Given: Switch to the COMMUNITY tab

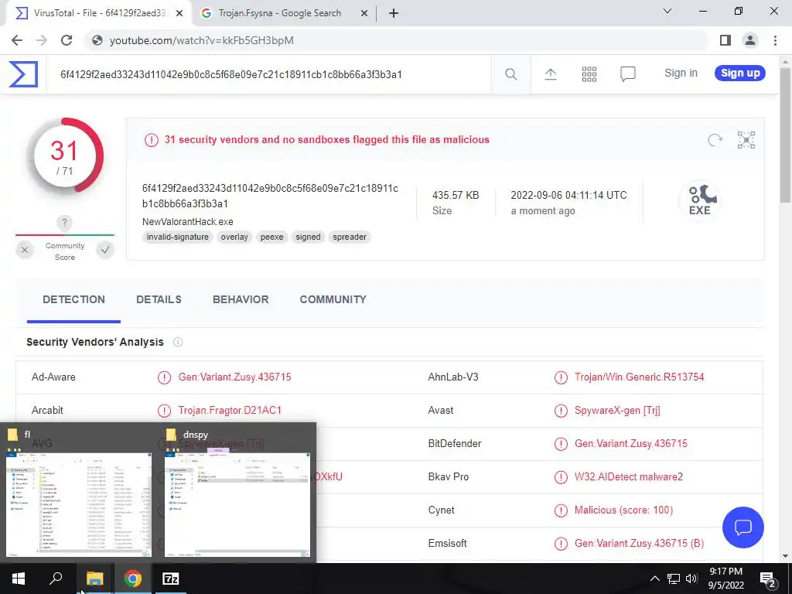Looking at the screenshot, I should coord(333,299).
